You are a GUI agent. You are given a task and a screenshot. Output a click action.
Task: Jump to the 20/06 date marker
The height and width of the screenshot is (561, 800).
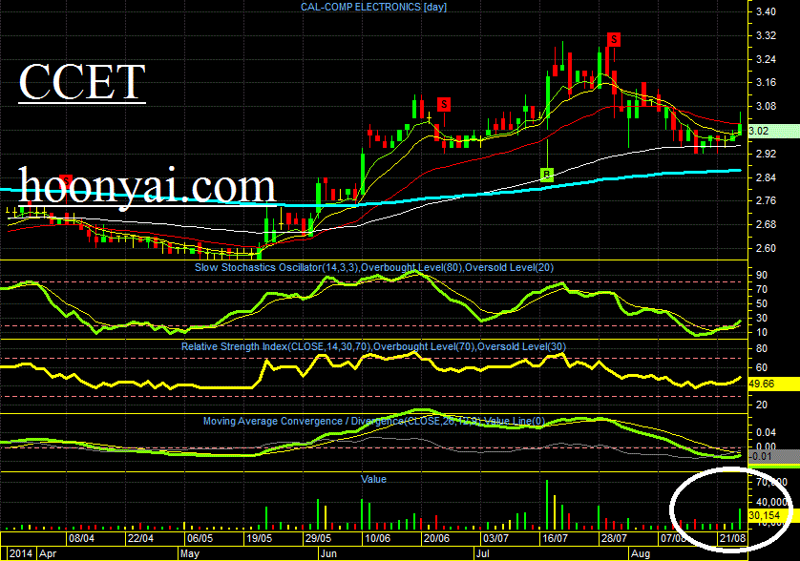[436, 538]
